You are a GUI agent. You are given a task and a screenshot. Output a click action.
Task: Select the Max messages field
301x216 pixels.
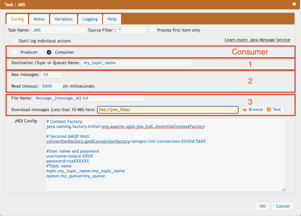pos(52,75)
